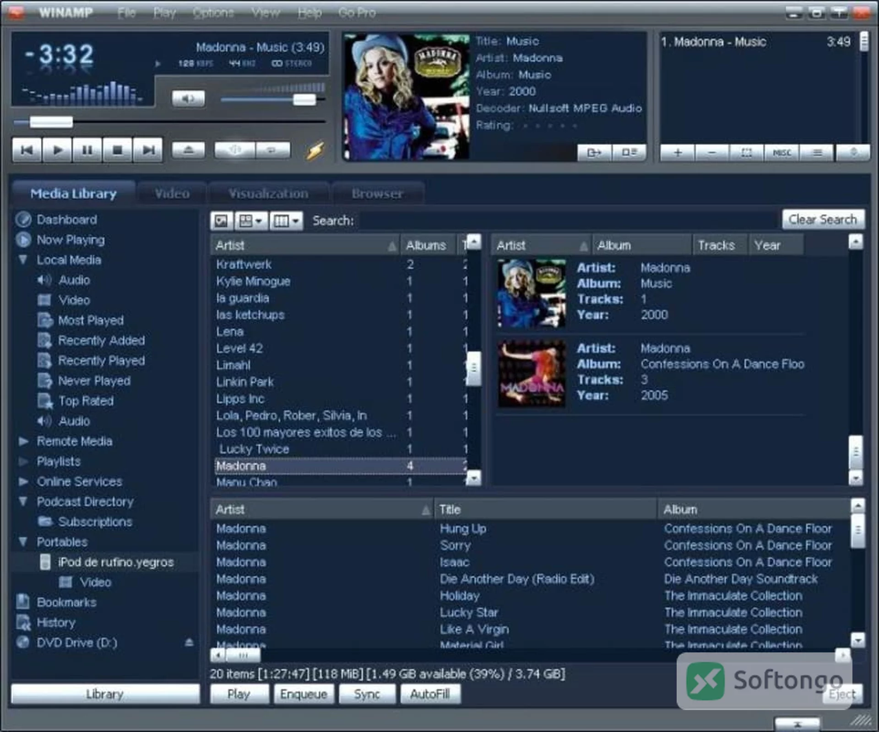
Task: Click in the Search input field
Action: 569,221
